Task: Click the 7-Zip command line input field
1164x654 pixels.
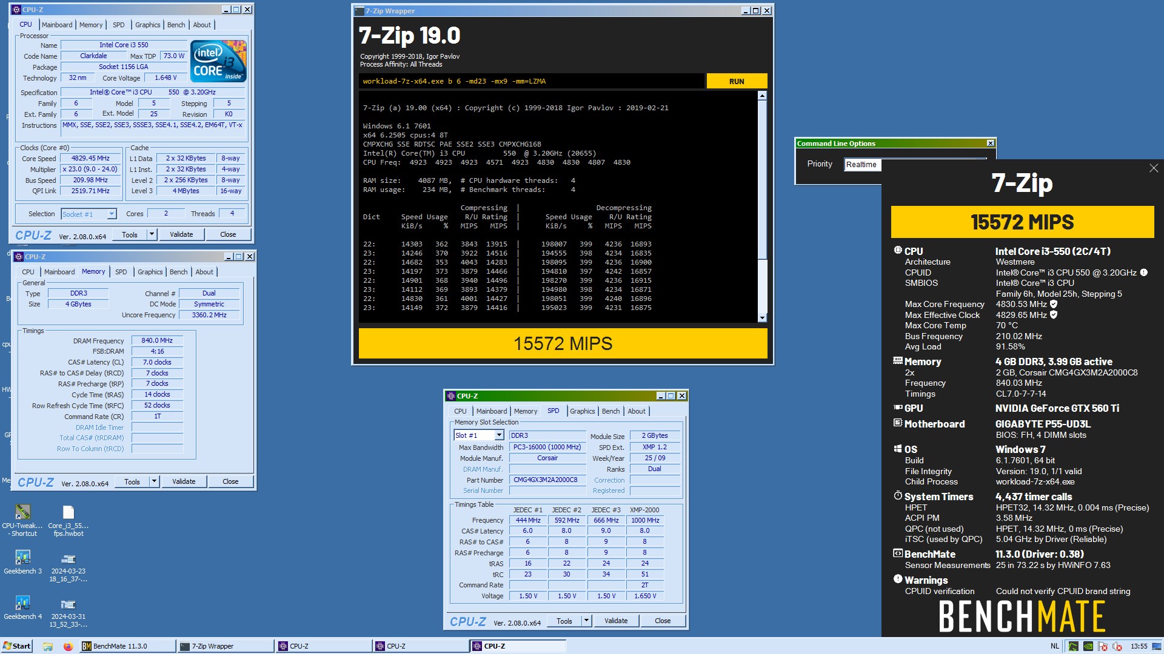Action: tap(532, 81)
